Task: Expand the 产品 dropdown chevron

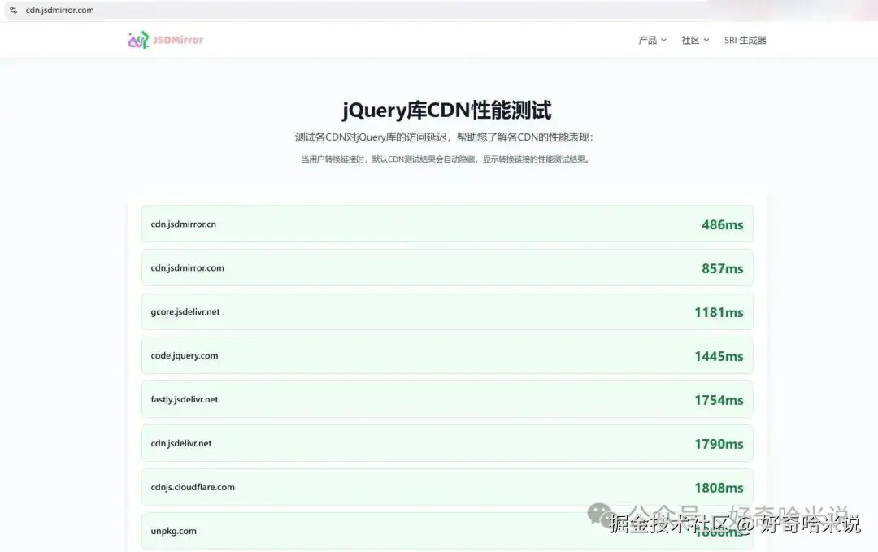Action: 663,41
